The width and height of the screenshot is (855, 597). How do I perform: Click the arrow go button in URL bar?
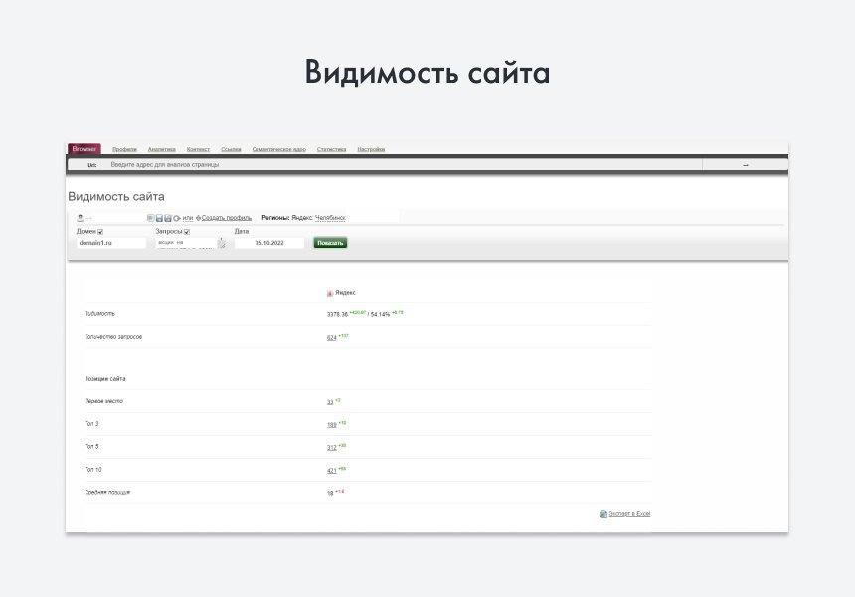tap(745, 165)
